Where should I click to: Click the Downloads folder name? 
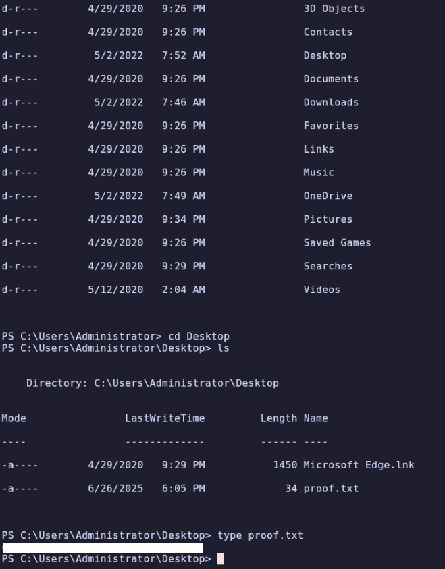tap(331, 103)
